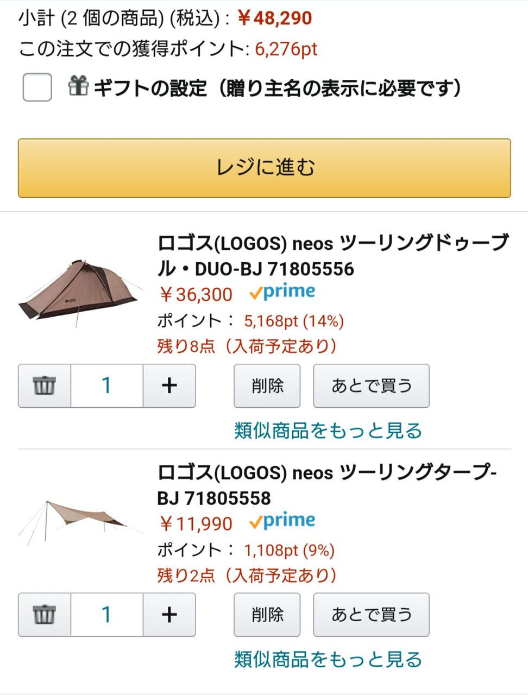Open ツーリングタープ-BJ product title link
528x695 pixels.
[x=326, y=485]
